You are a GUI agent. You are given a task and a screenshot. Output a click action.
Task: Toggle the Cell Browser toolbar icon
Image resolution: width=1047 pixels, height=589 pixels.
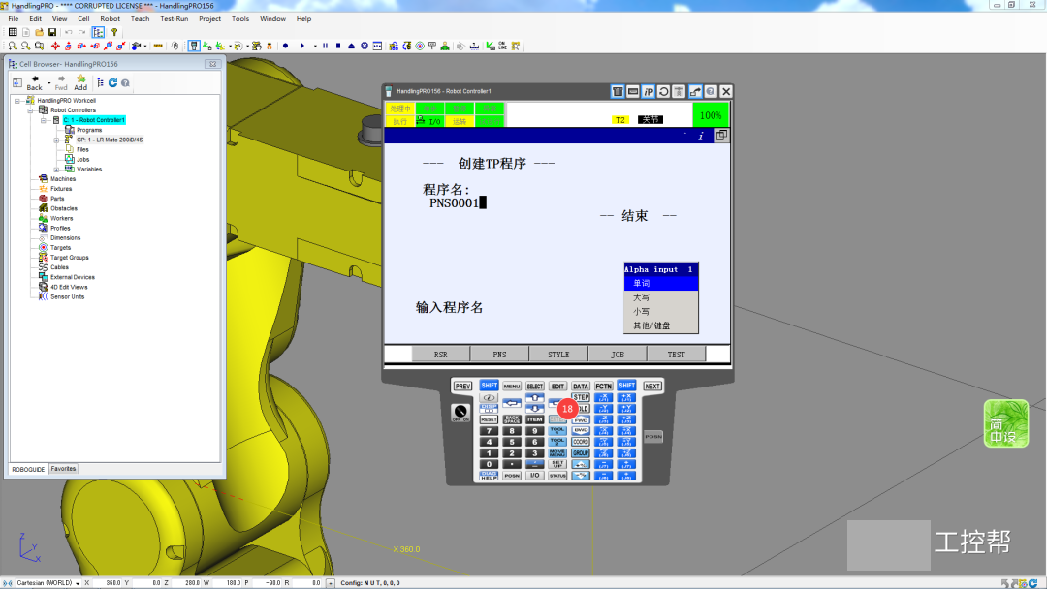coord(98,32)
